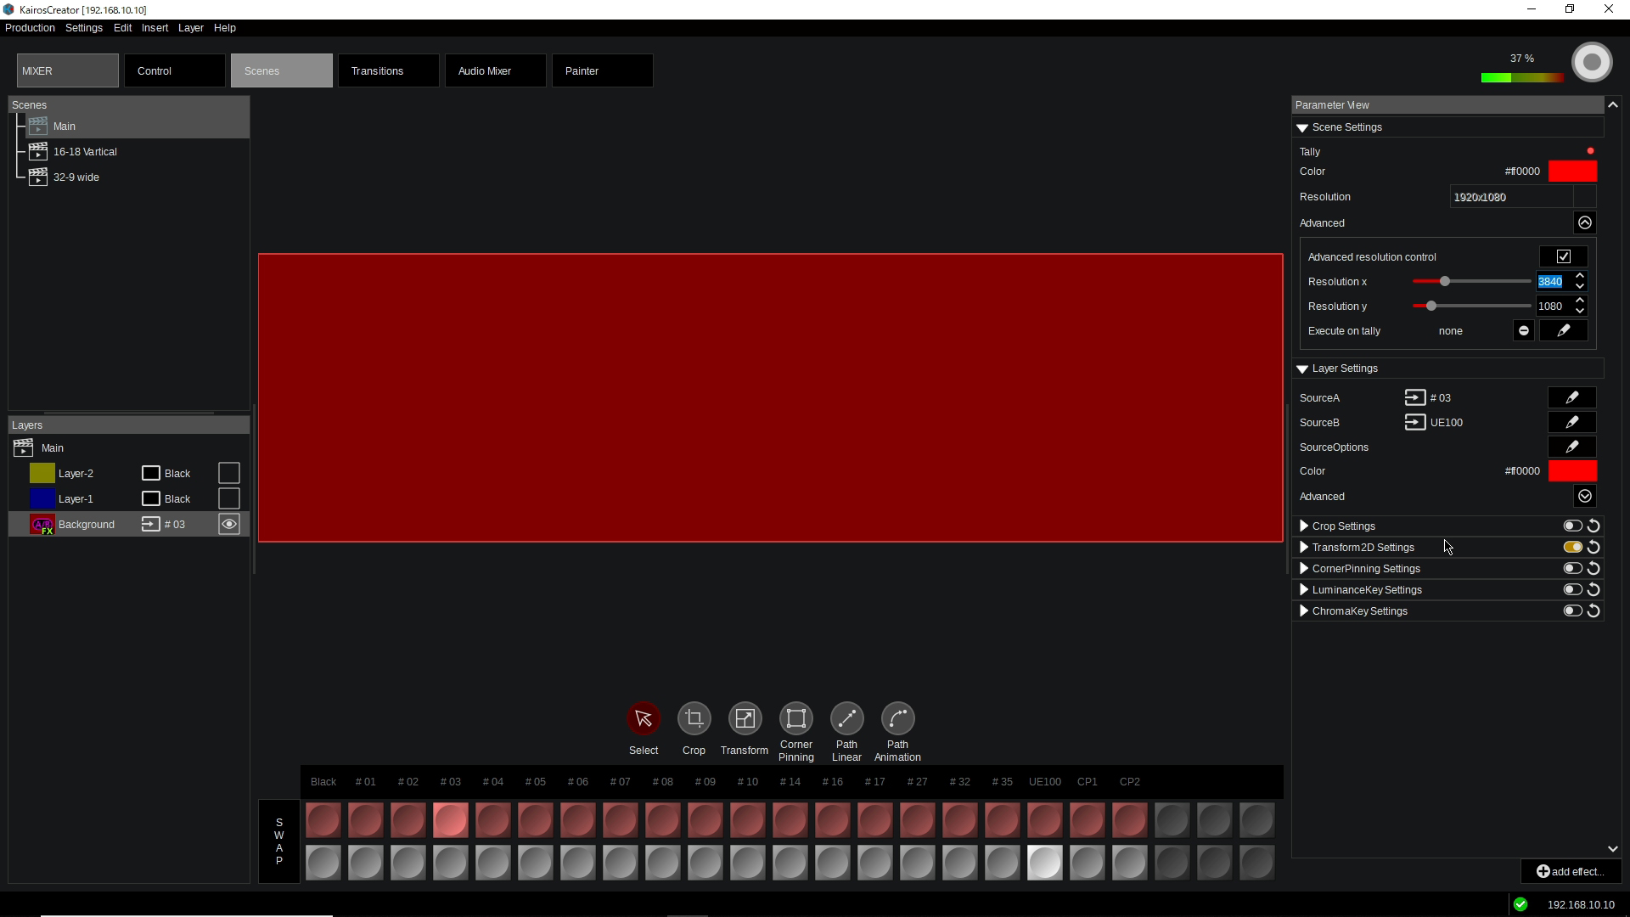The image size is (1630, 917).
Task: Activate the Transform tool
Action: (745, 719)
